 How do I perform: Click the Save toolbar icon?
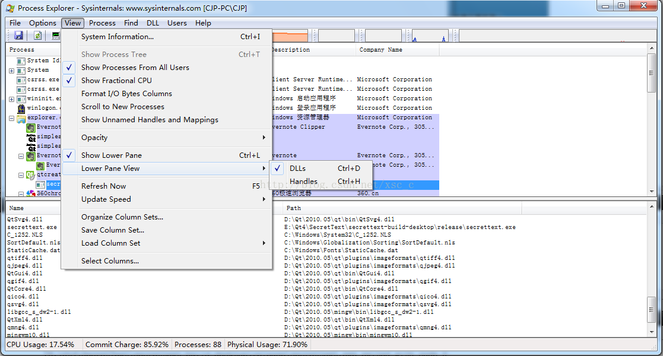tap(18, 36)
